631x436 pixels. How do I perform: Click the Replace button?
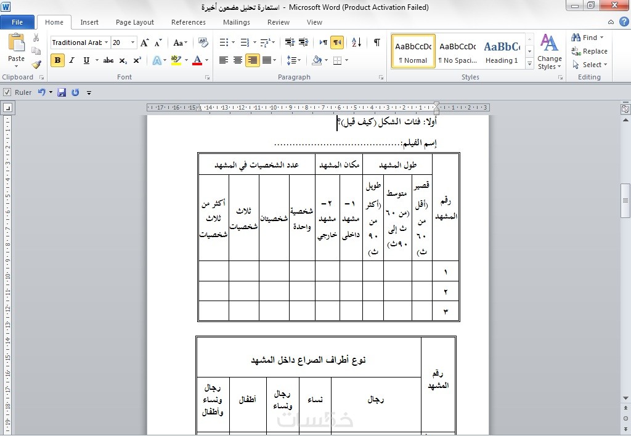pyautogui.click(x=590, y=51)
